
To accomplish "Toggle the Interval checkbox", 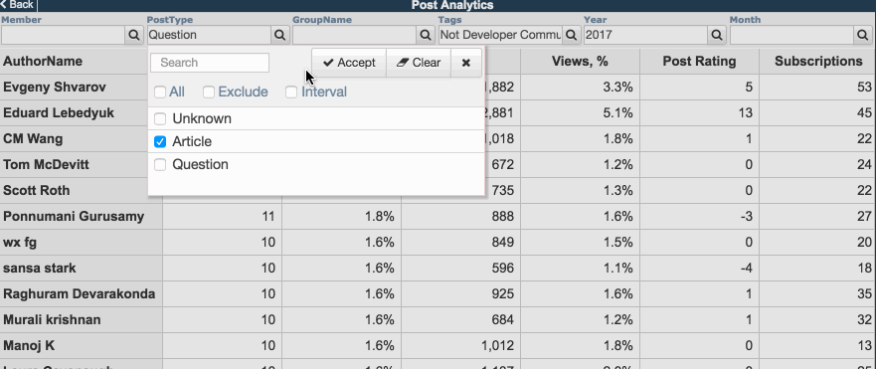I will coord(291,92).
